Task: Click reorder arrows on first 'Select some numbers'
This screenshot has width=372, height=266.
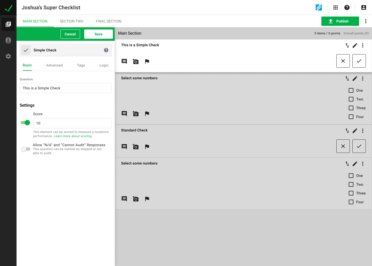Action: (347, 79)
